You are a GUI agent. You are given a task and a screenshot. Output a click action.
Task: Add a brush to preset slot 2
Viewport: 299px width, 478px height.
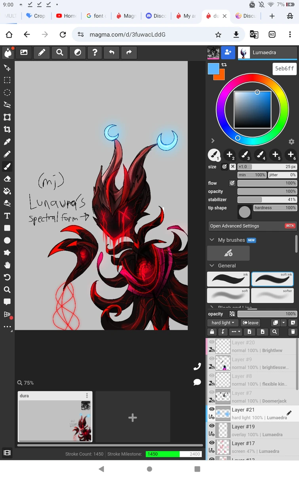coord(230,155)
